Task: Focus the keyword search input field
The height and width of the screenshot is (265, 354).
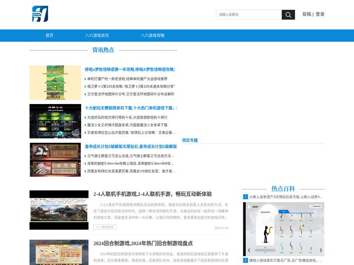Action: [249, 15]
